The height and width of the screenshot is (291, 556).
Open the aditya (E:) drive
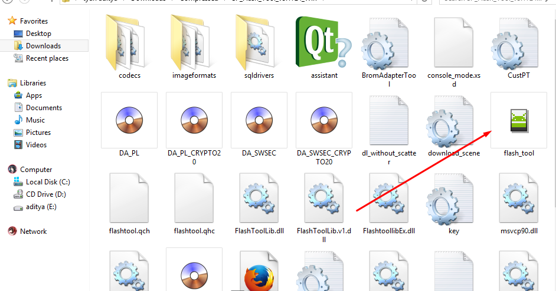tap(41, 207)
